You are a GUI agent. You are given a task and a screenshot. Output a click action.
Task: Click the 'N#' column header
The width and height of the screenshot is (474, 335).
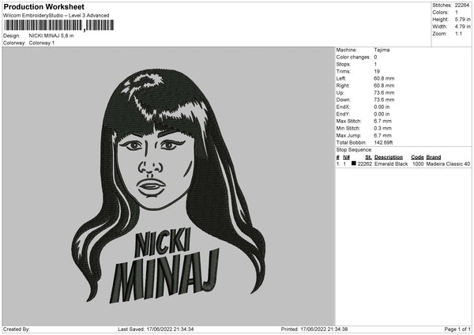347,157
